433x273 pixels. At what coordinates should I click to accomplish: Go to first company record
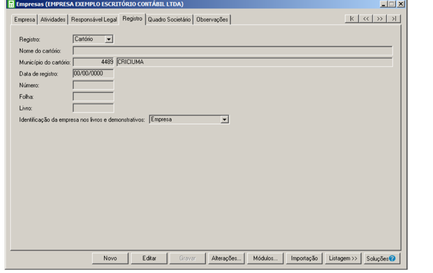tap(352, 19)
